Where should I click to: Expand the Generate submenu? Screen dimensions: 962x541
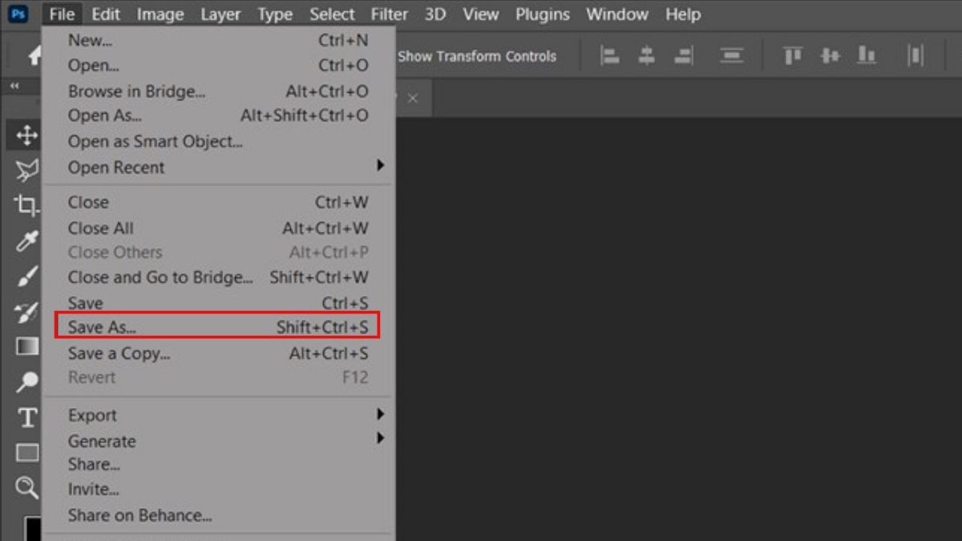[216, 441]
